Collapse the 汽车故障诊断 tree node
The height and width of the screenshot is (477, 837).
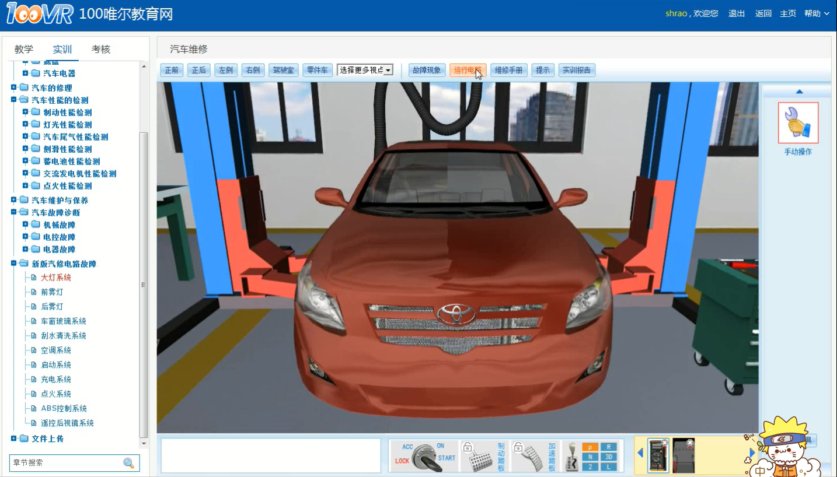pos(14,212)
